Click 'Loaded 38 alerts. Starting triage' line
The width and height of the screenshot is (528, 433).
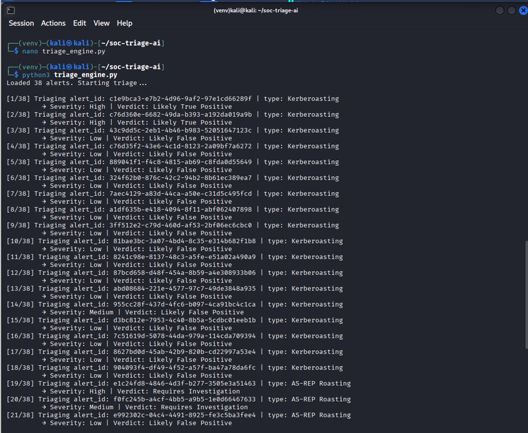[x=77, y=83]
